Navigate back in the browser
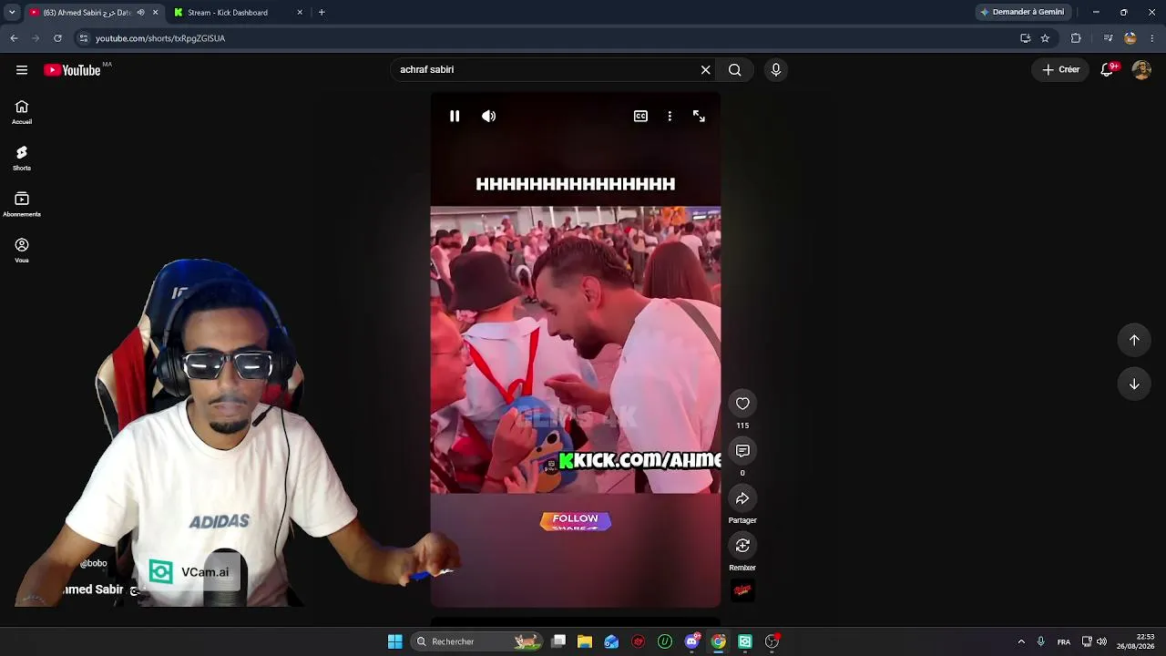 [x=14, y=38]
